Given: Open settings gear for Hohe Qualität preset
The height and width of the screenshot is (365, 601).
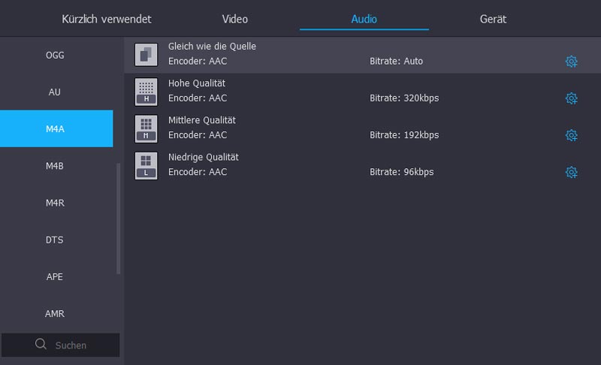Looking at the screenshot, I should [x=571, y=98].
